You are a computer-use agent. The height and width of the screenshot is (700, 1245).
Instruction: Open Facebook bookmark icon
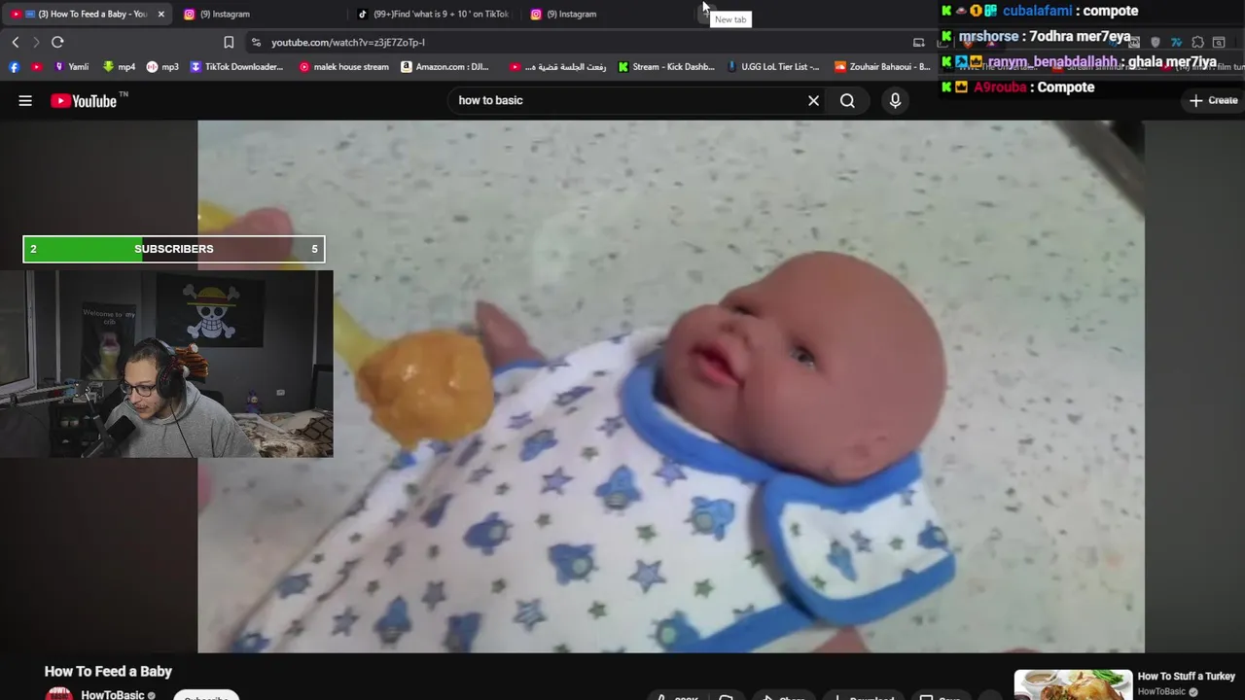14,67
